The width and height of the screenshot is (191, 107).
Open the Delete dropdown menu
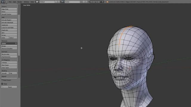[x=9, y=43]
